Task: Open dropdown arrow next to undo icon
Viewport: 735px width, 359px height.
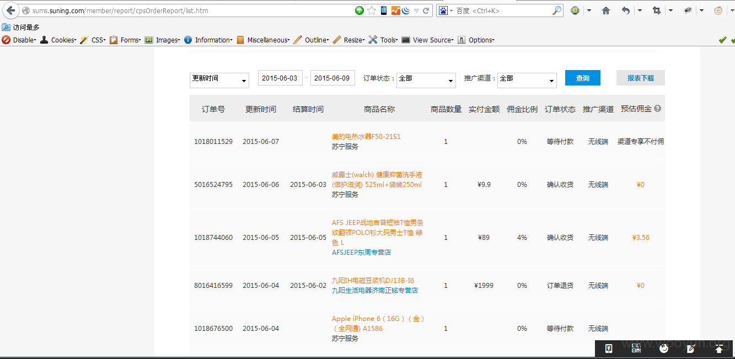Action: click(640, 10)
